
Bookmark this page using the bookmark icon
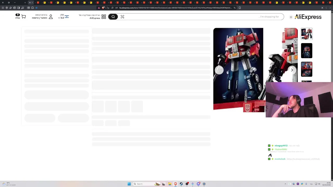pyautogui.click(x=240, y=8)
